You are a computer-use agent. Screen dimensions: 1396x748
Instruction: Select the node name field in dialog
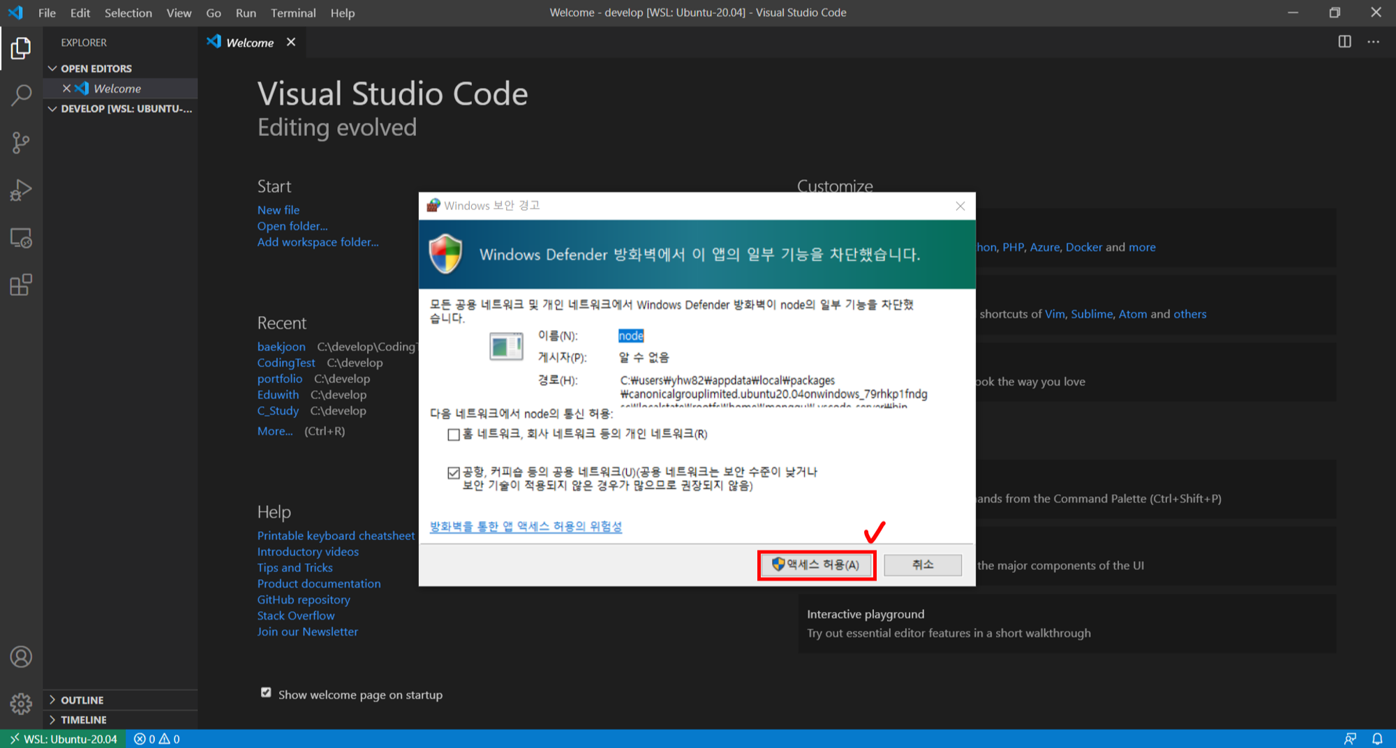(x=631, y=336)
